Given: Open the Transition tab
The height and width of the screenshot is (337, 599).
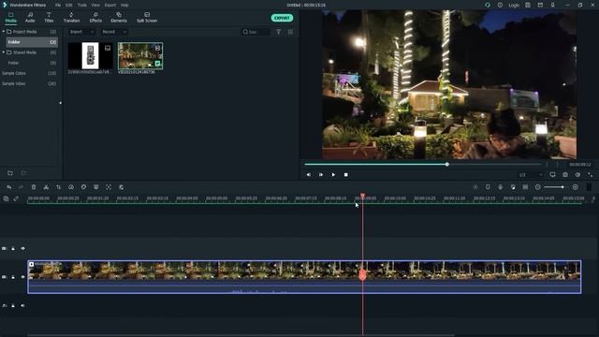Looking at the screenshot, I should coord(71,18).
